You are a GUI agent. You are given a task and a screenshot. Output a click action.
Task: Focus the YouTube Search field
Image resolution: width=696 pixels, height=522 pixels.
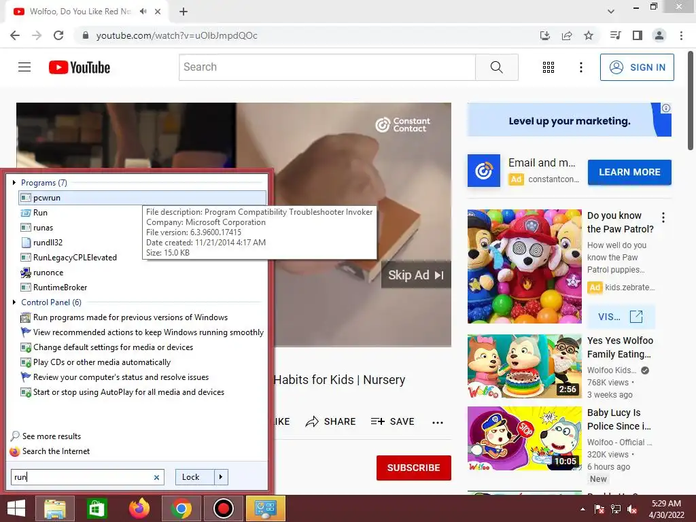tap(327, 67)
